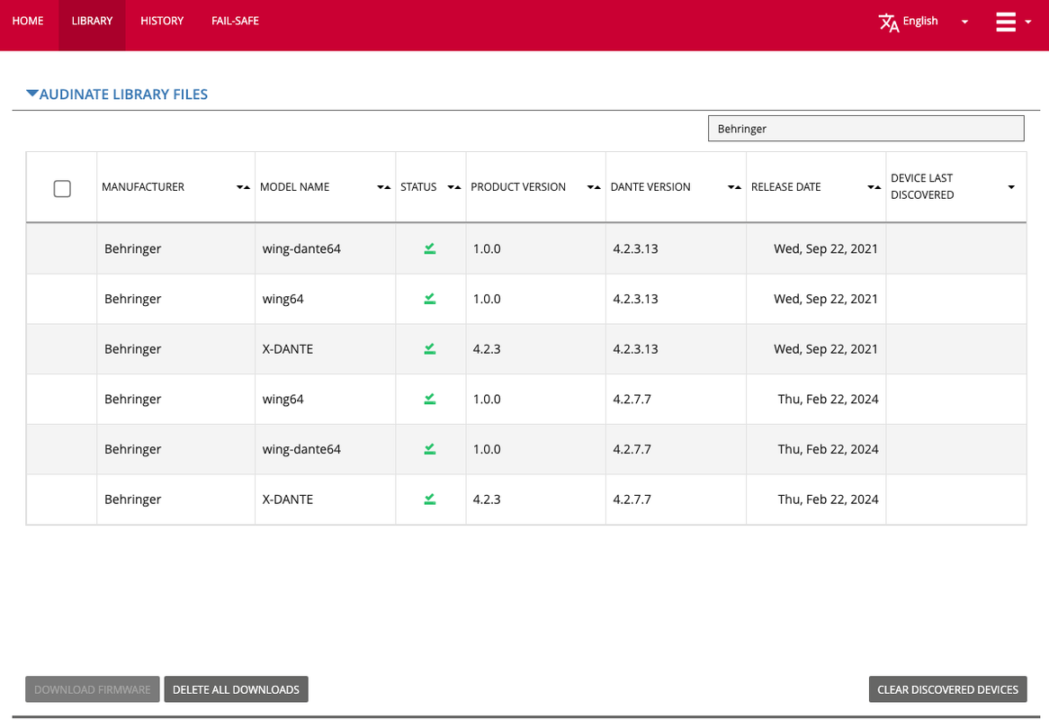Select X-DANTE cell dated Feb 22, 2024
The image size is (1049, 720).
(288, 499)
